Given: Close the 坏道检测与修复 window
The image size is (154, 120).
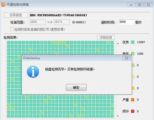Looking at the screenshot, I should point(148,4).
